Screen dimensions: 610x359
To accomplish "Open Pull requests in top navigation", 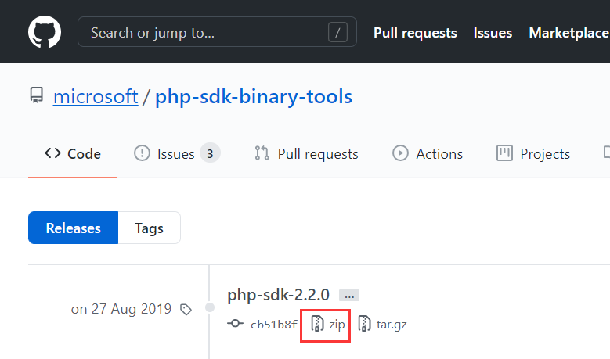I will point(415,33).
